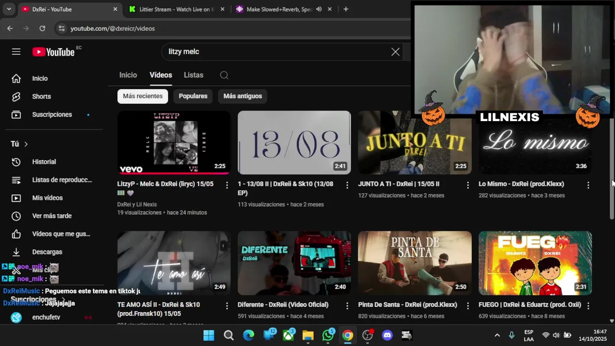Image resolution: width=615 pixels, height=346 pixels.
Task: Open the YouTube hamburger guide menu
Action: [x=16, y=51]
